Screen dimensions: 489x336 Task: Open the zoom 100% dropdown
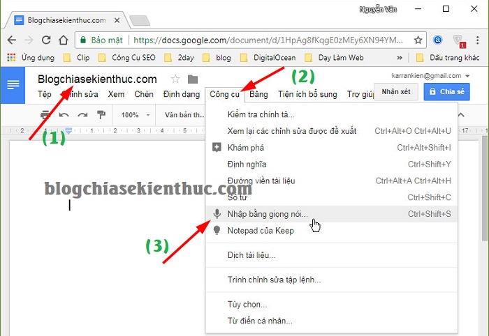coord(136,115)
